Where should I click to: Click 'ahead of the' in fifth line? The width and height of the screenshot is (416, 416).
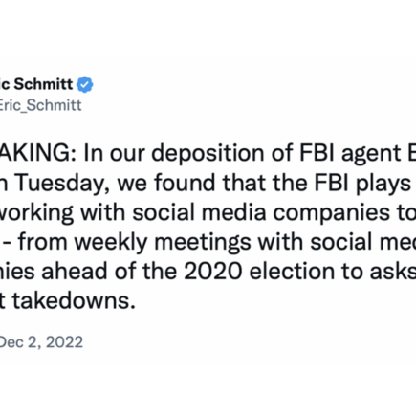(109, 272)
